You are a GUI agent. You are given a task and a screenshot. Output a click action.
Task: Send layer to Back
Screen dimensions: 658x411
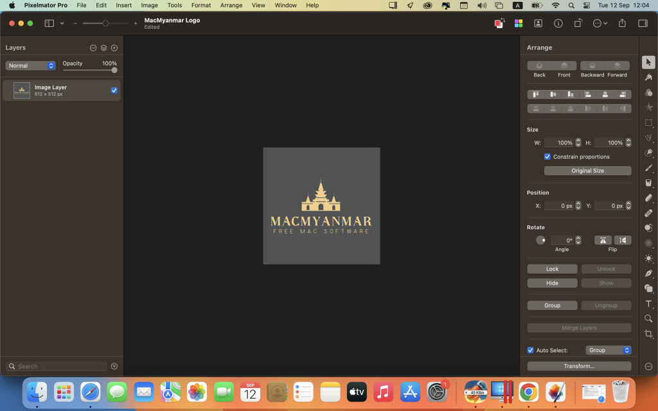(539, 66)
